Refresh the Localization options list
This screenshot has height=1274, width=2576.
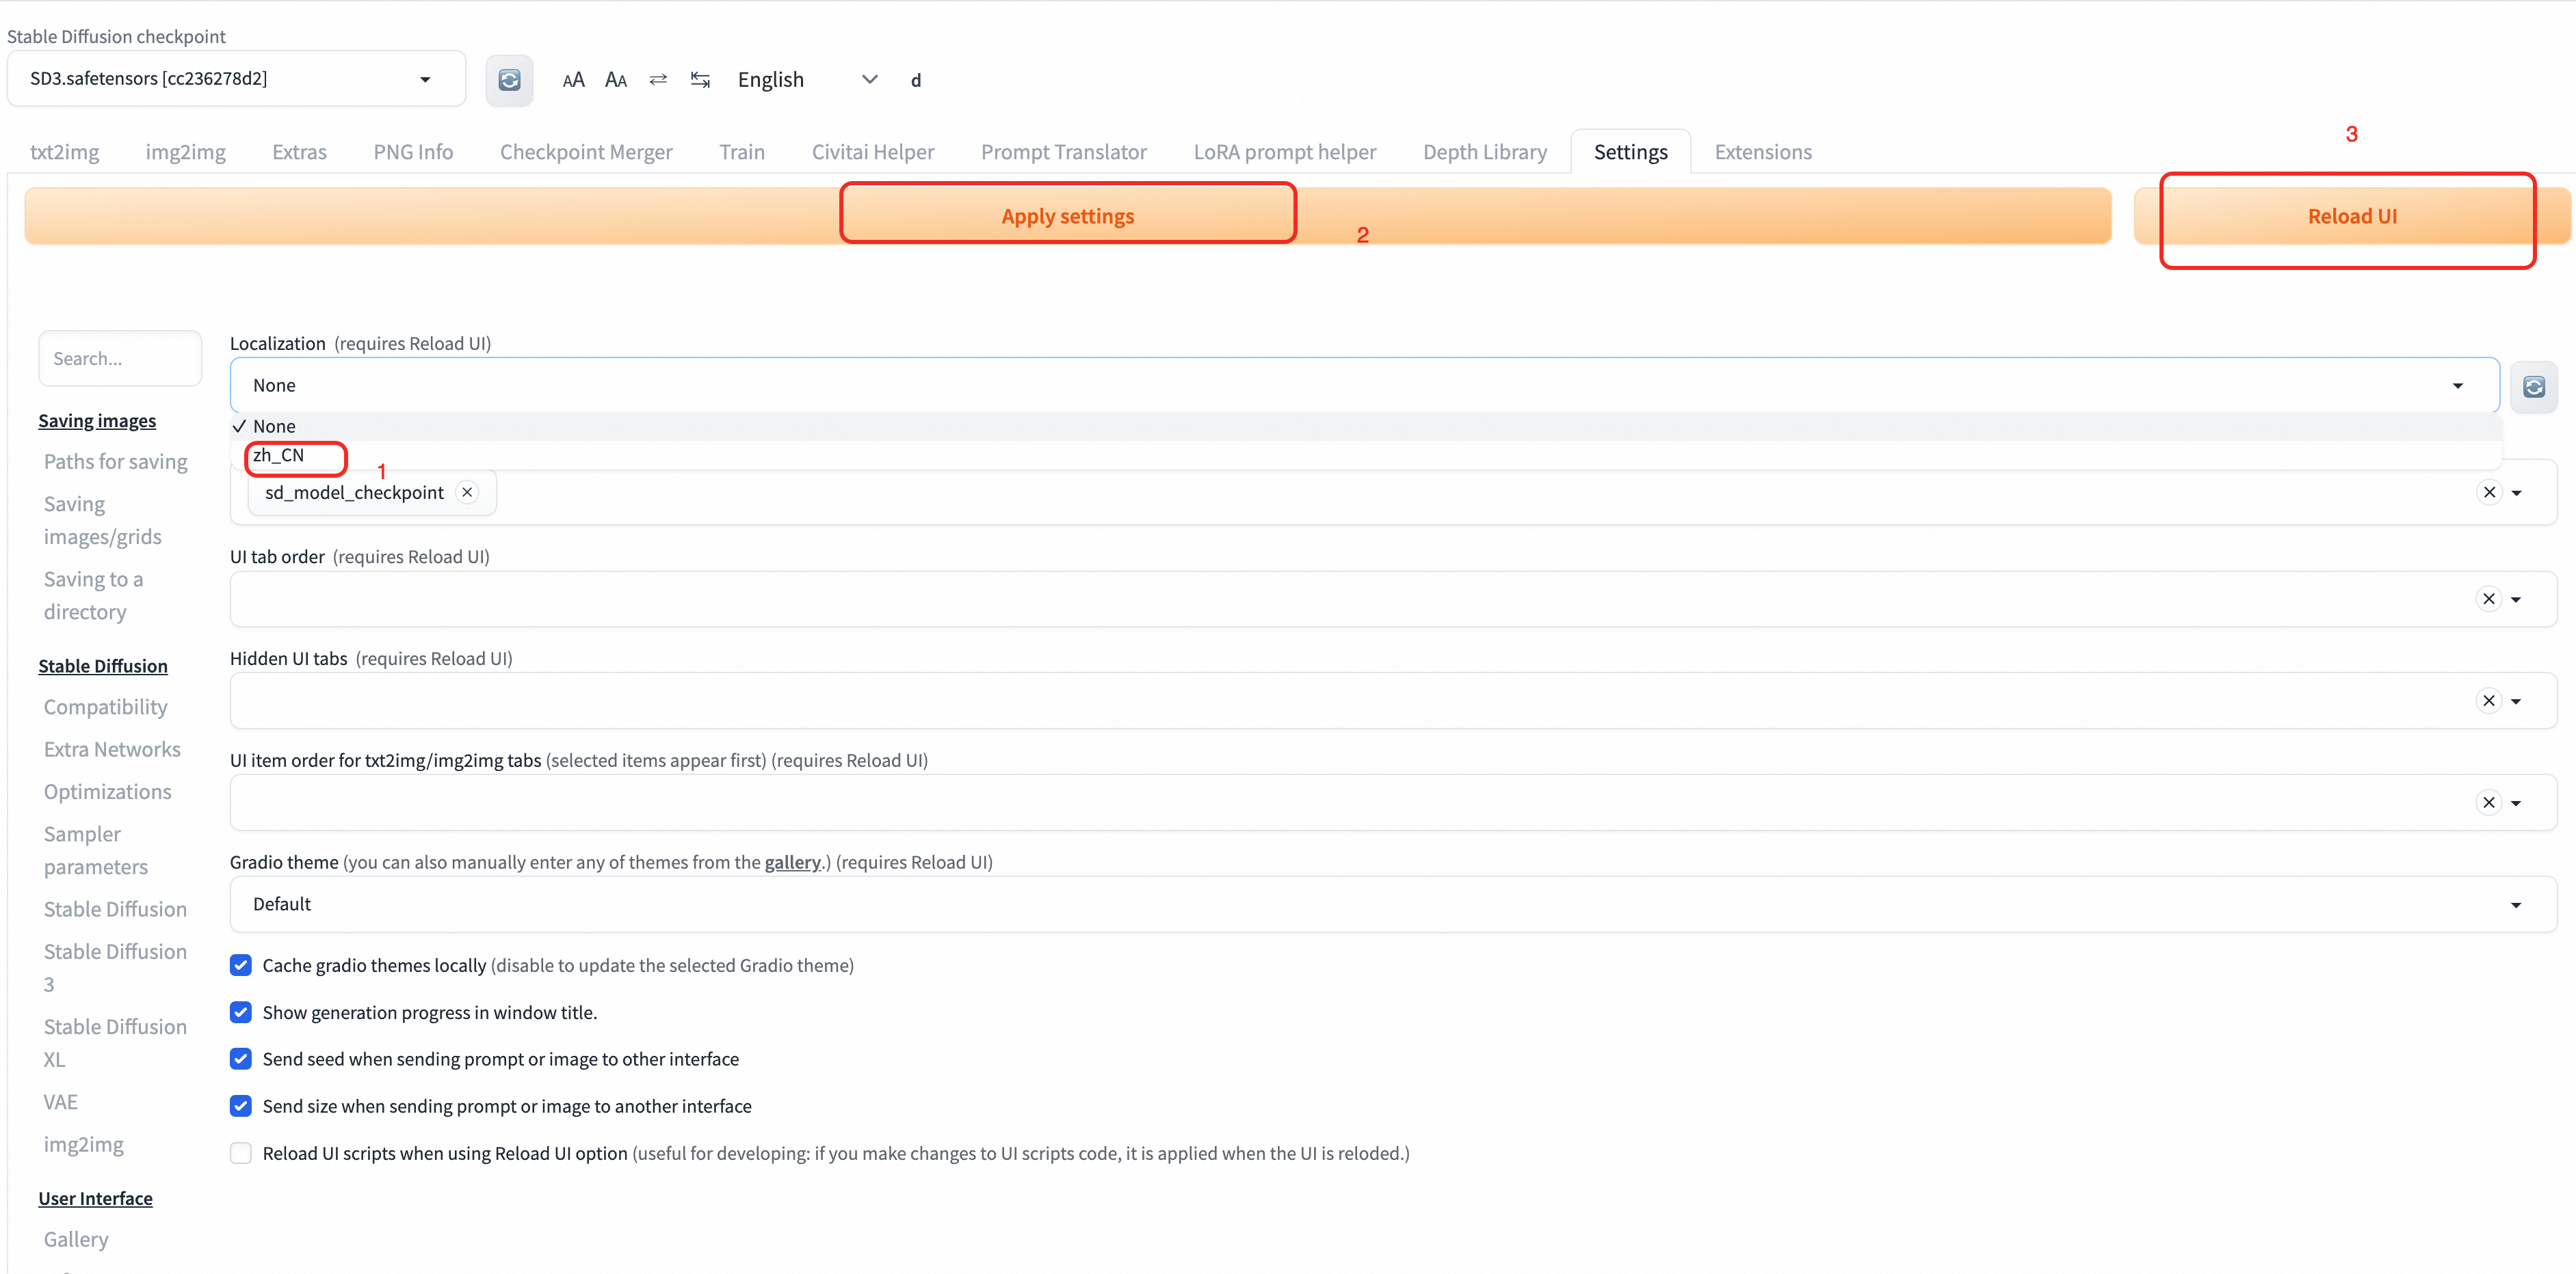point(2534,387)
